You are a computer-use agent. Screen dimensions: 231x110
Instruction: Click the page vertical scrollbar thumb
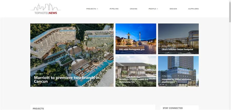click(230, 11)
